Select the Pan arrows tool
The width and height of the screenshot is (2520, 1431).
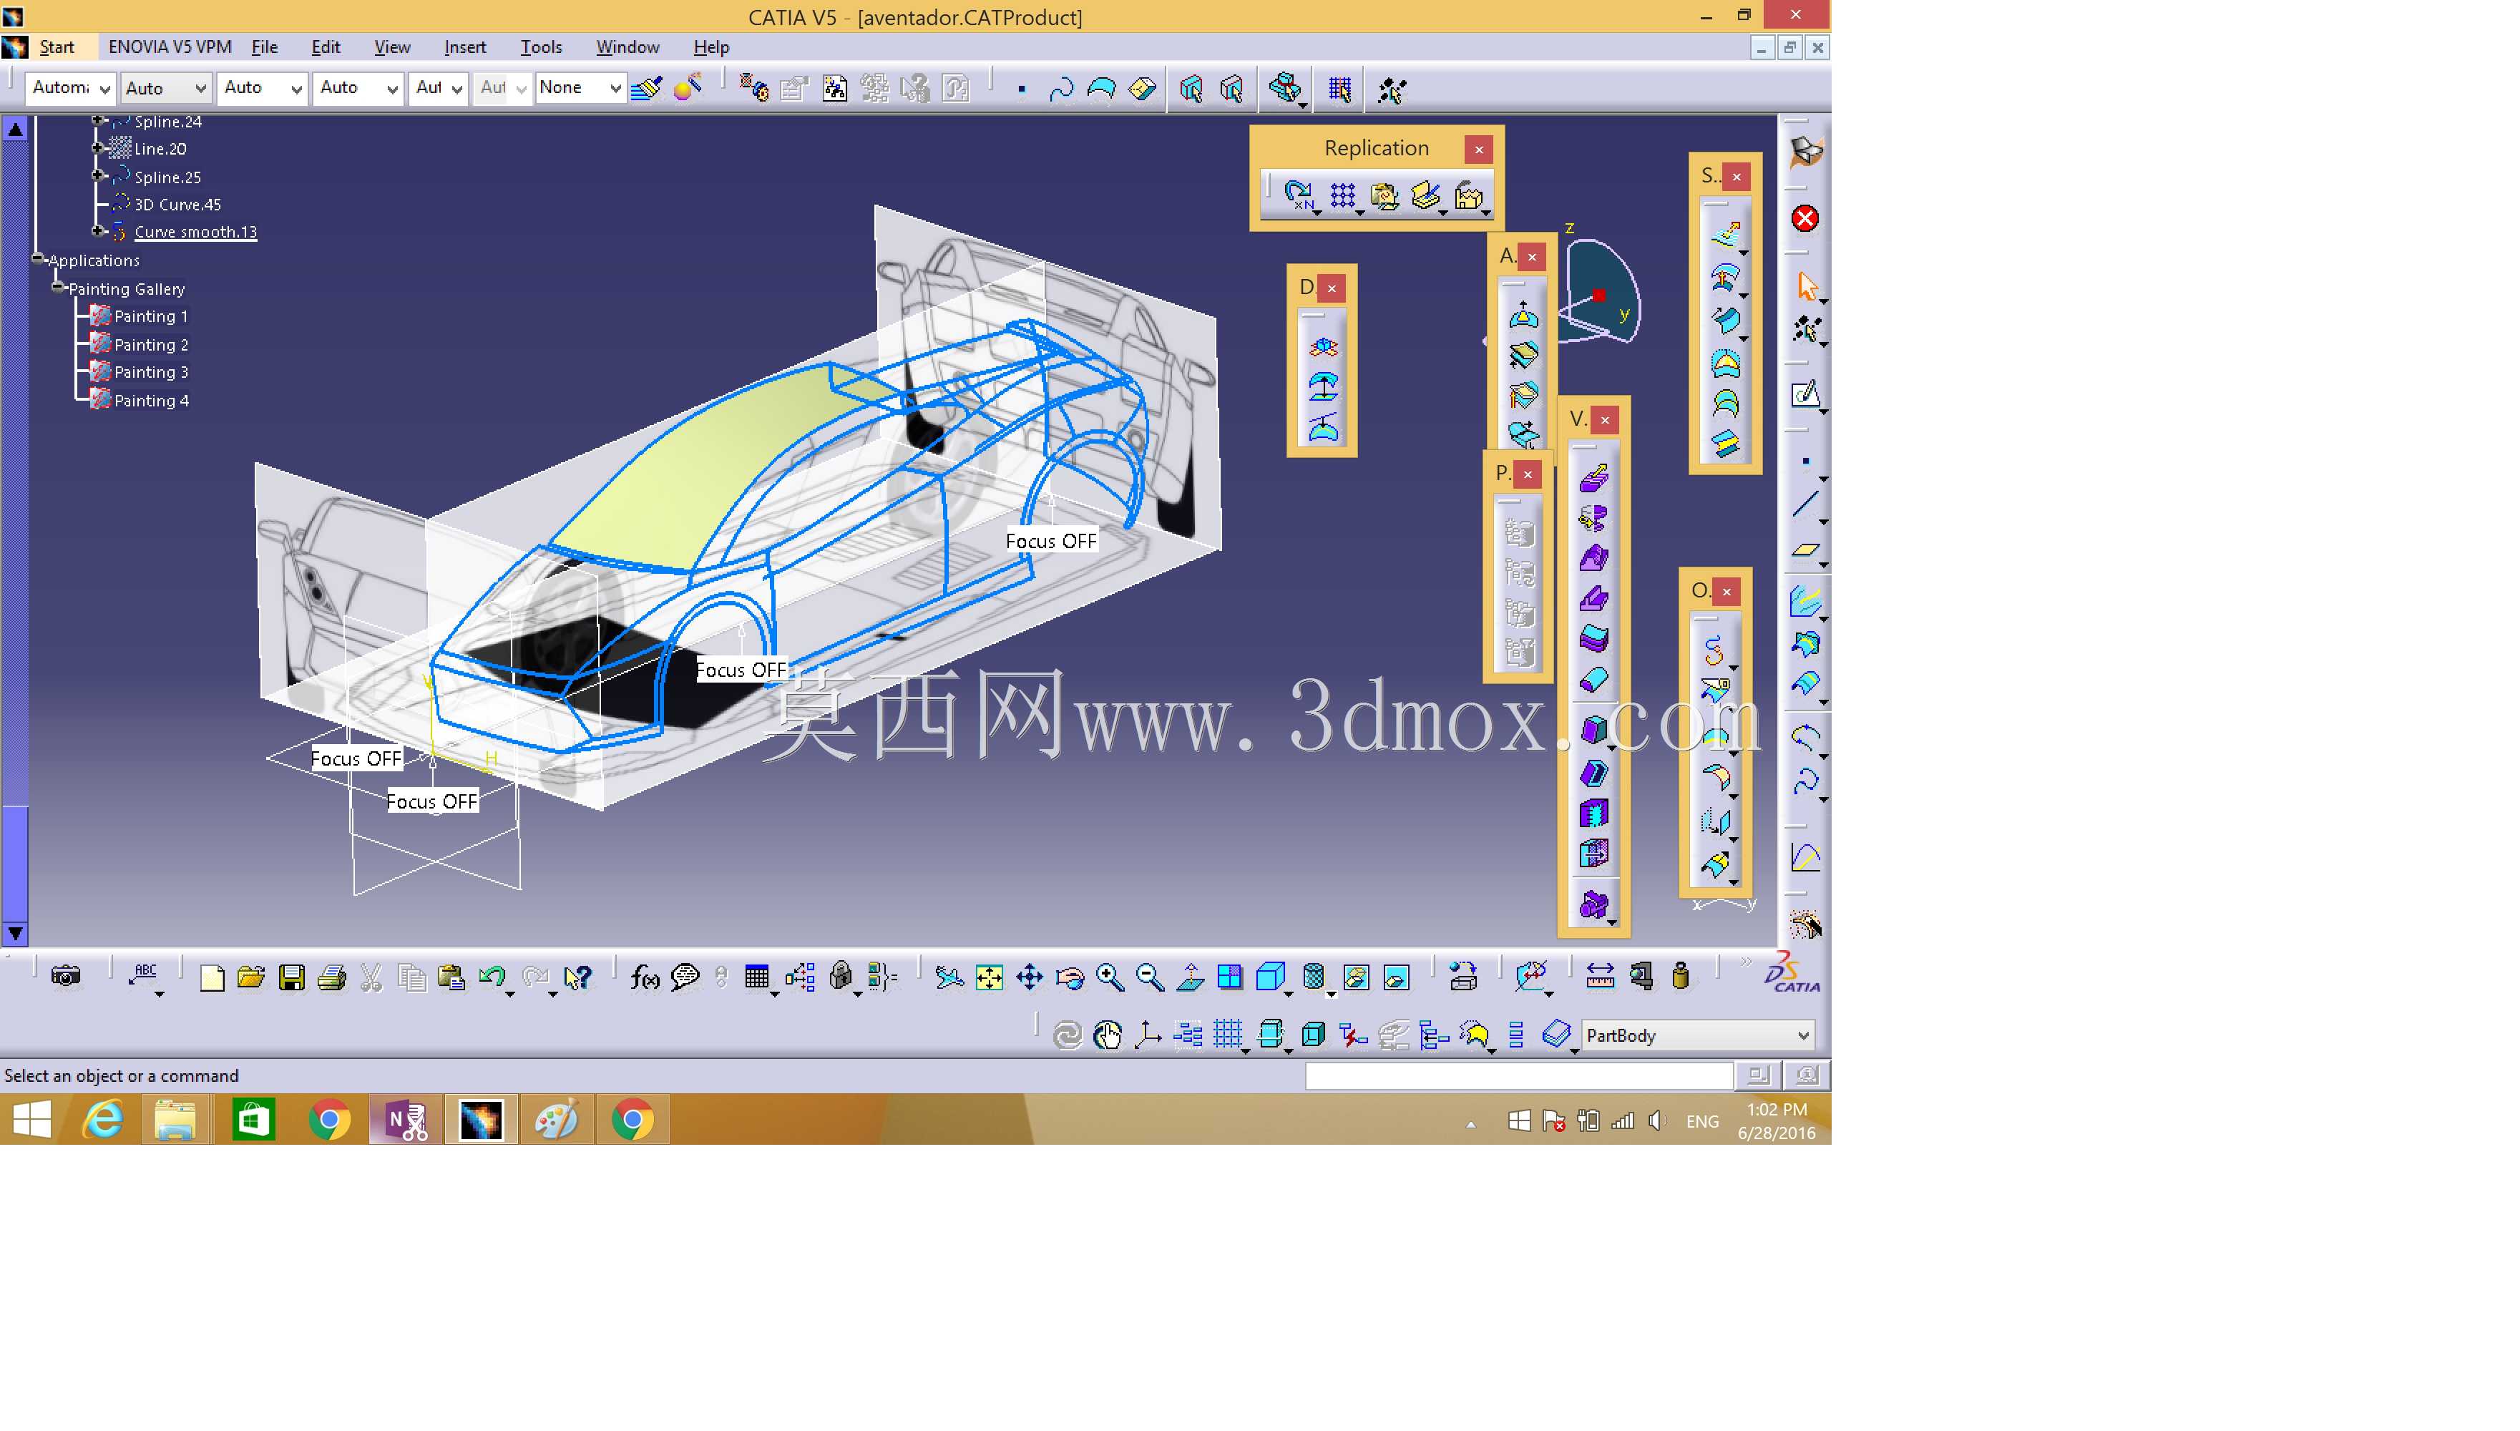(x=1029, y=977)
